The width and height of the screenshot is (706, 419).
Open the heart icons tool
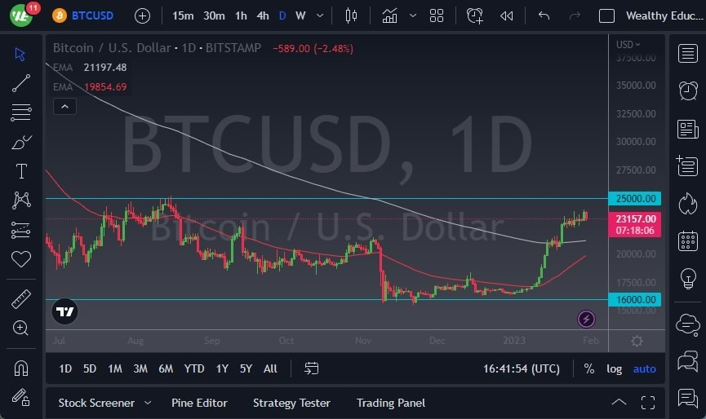[21, 259]
